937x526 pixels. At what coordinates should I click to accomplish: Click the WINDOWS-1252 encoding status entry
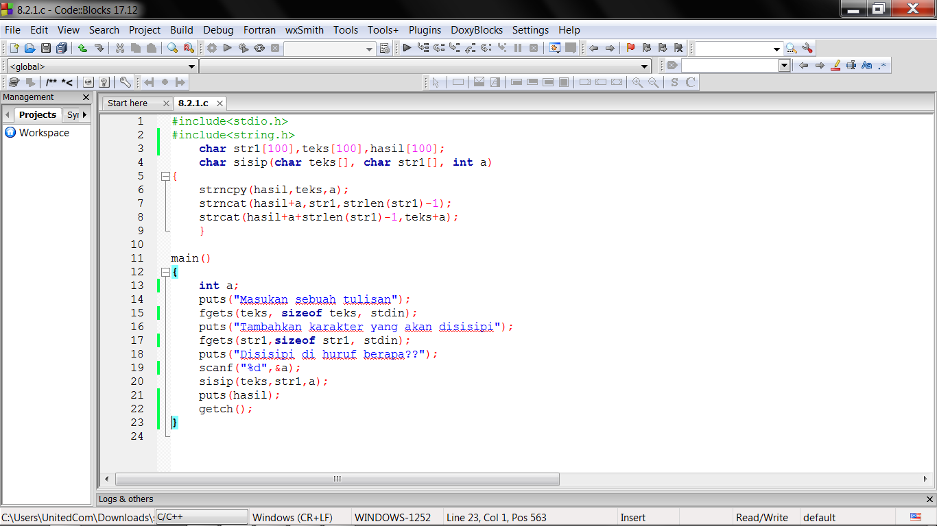[393, 518]
